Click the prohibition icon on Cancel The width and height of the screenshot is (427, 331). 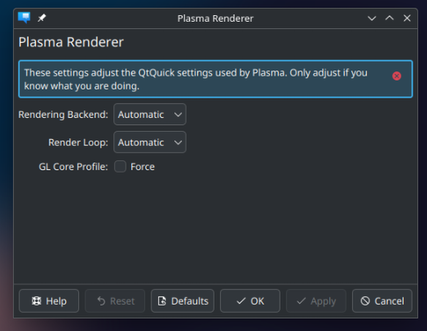point(365,301)
